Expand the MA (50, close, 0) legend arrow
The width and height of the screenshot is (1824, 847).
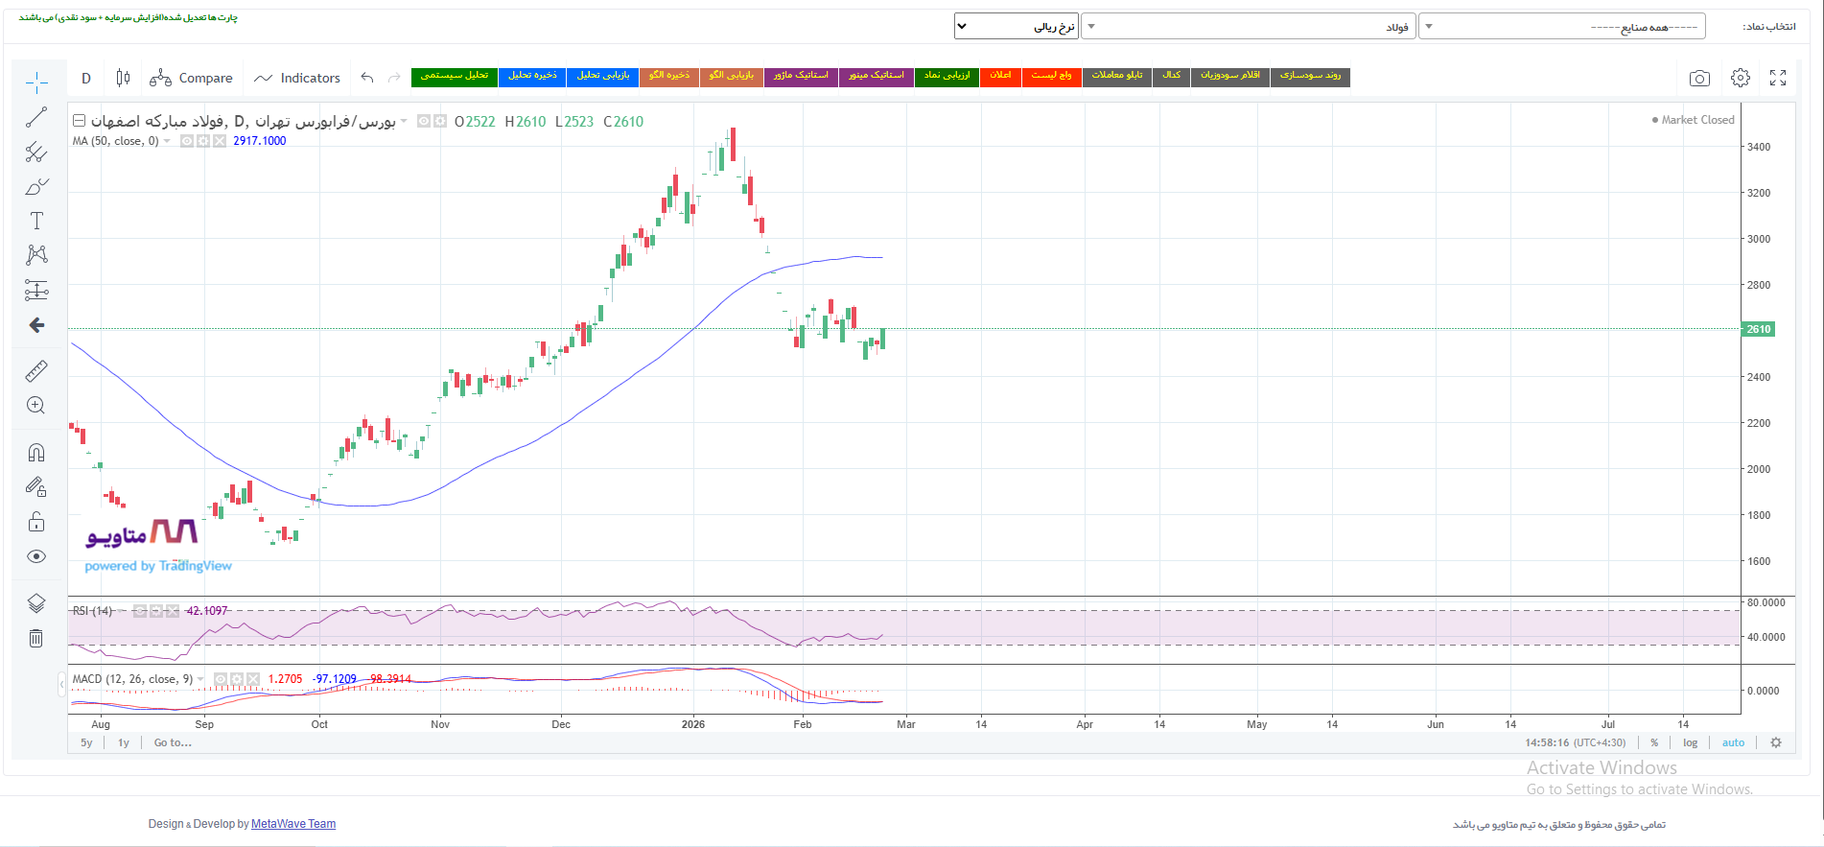tap(167, 141)
